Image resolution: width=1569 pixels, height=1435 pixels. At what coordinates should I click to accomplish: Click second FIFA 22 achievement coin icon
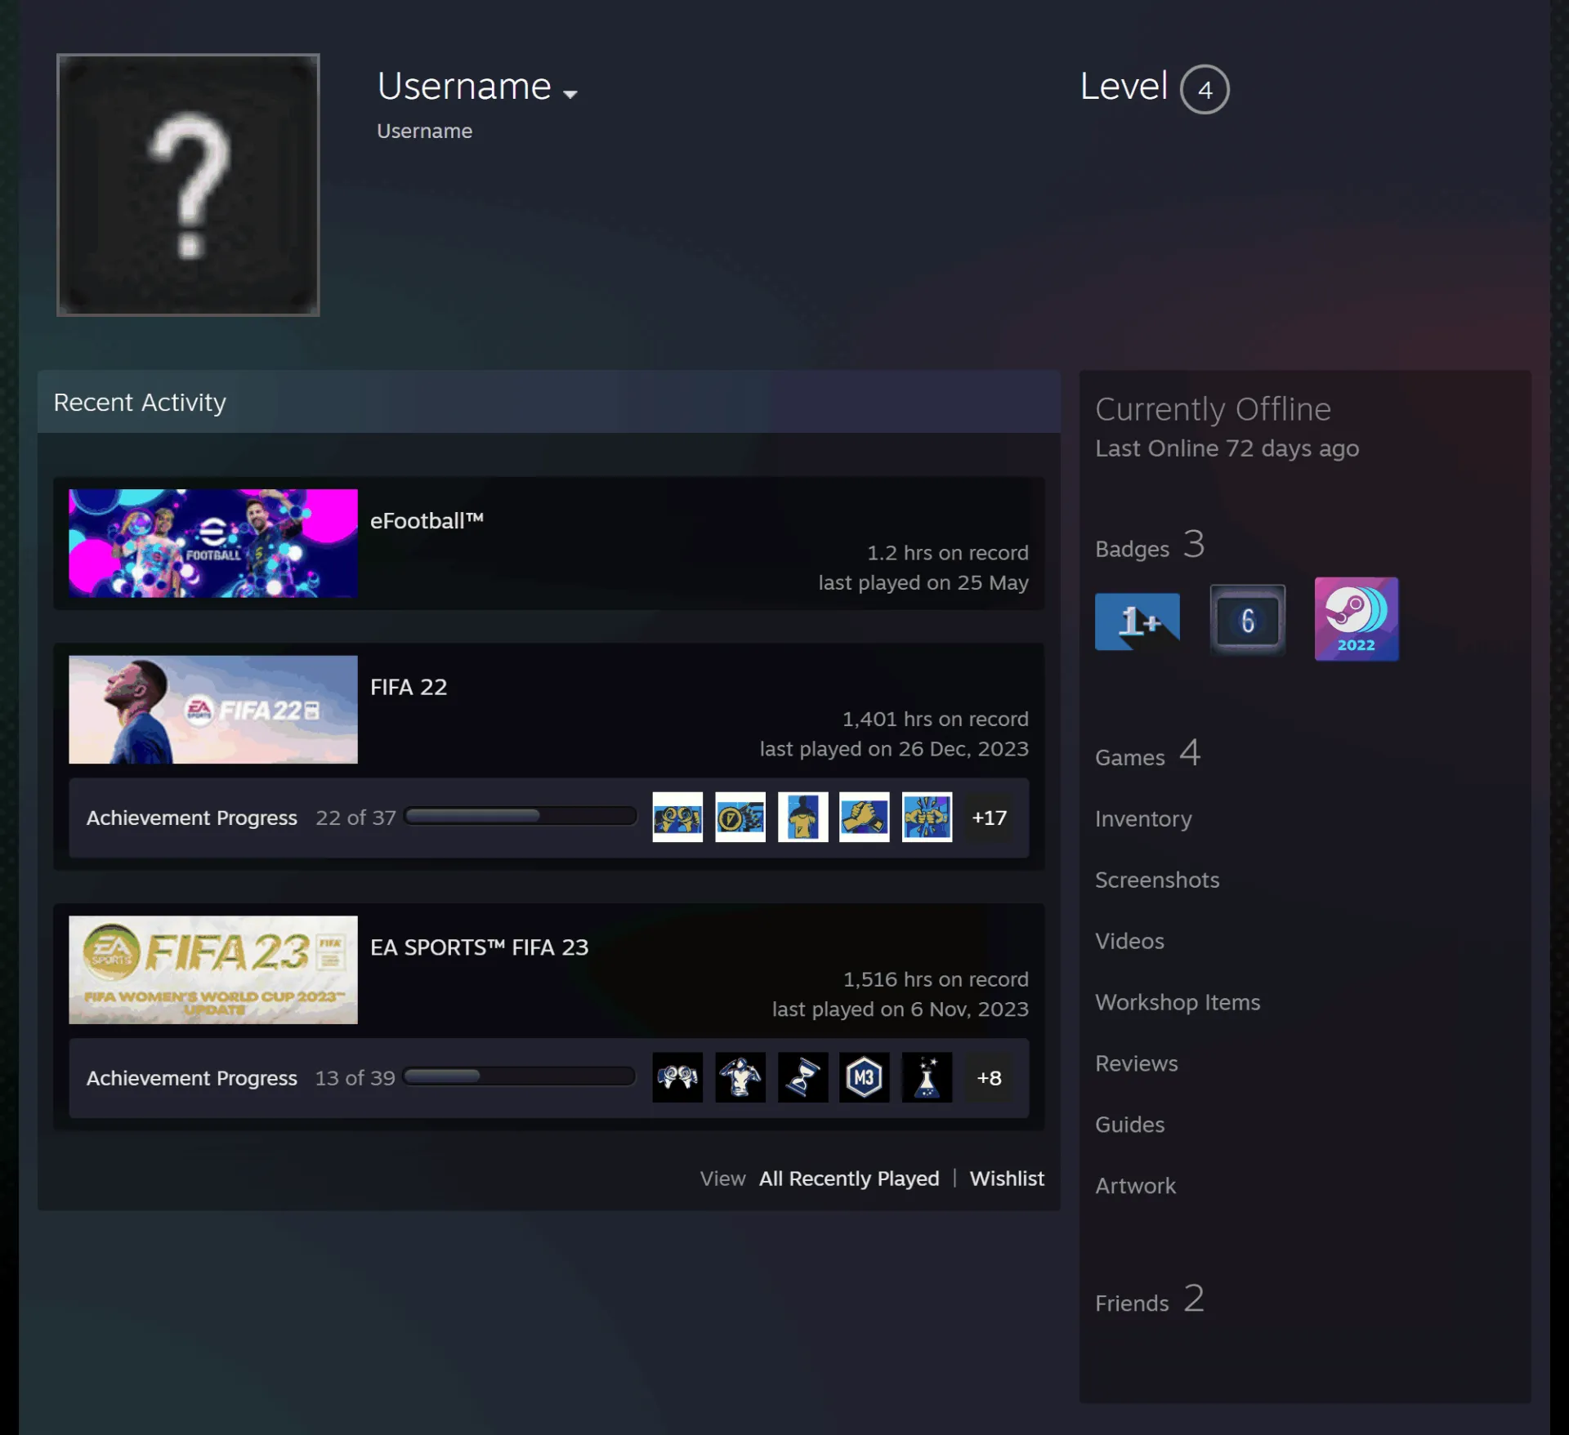tap(740, 817)
